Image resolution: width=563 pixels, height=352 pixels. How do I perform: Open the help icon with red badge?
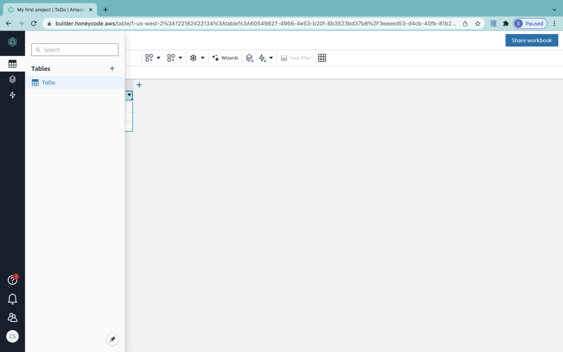[x=12, y=280]
